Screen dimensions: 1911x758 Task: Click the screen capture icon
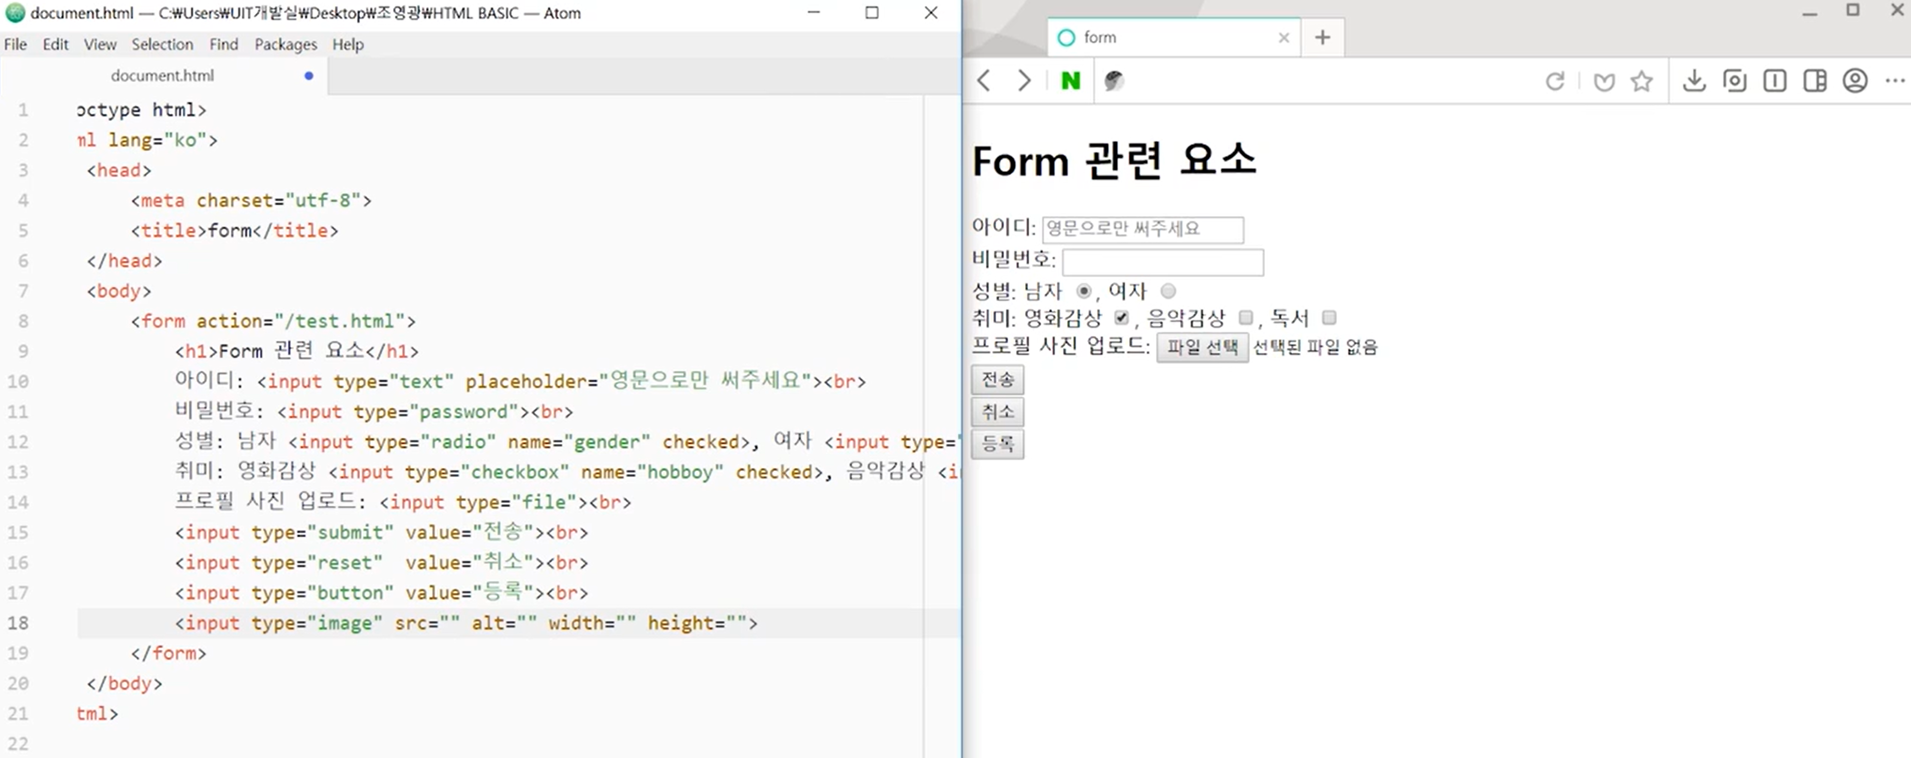click(x=1734, y=80)
